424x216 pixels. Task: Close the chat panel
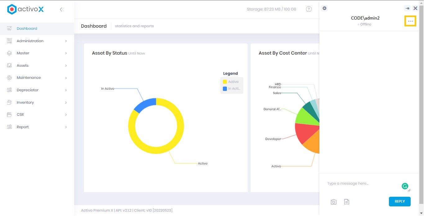415,8
